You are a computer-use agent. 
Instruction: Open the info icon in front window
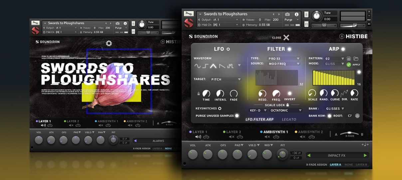pos(297,14)
